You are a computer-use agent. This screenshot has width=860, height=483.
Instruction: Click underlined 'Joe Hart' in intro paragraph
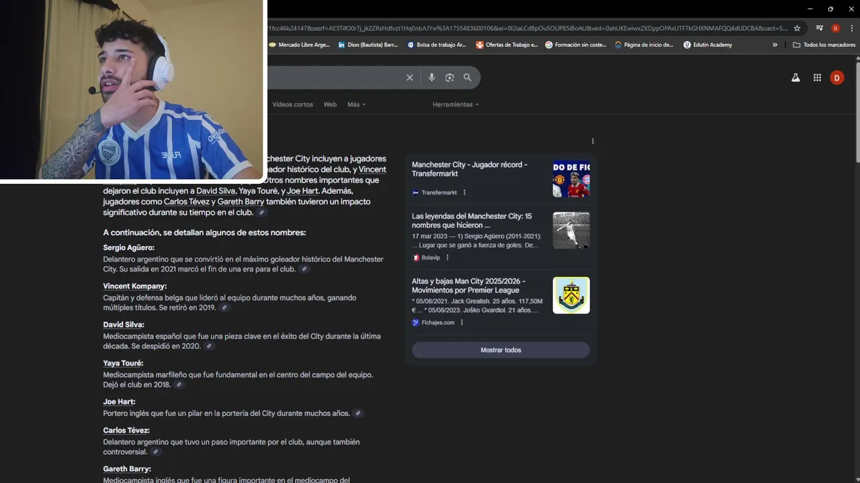coord(303,191)
